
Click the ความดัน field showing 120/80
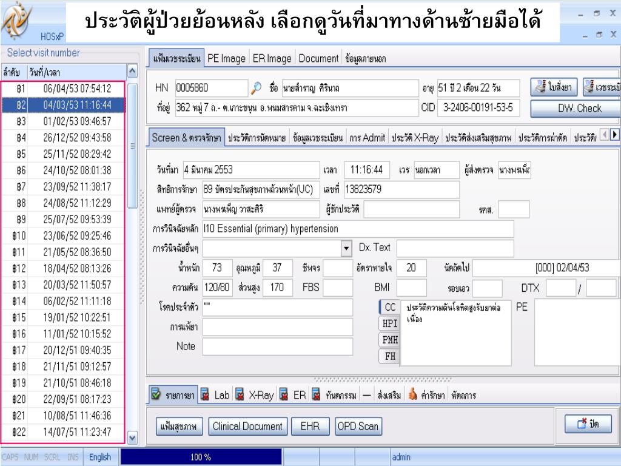point(217,287)
